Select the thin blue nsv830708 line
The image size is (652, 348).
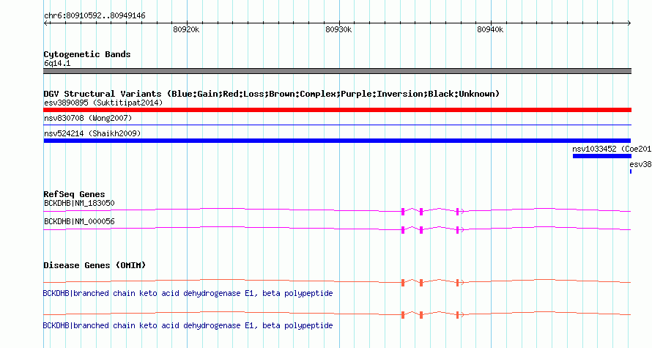337,125
